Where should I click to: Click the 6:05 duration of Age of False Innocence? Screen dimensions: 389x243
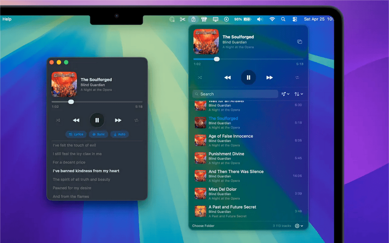[298, 140]
